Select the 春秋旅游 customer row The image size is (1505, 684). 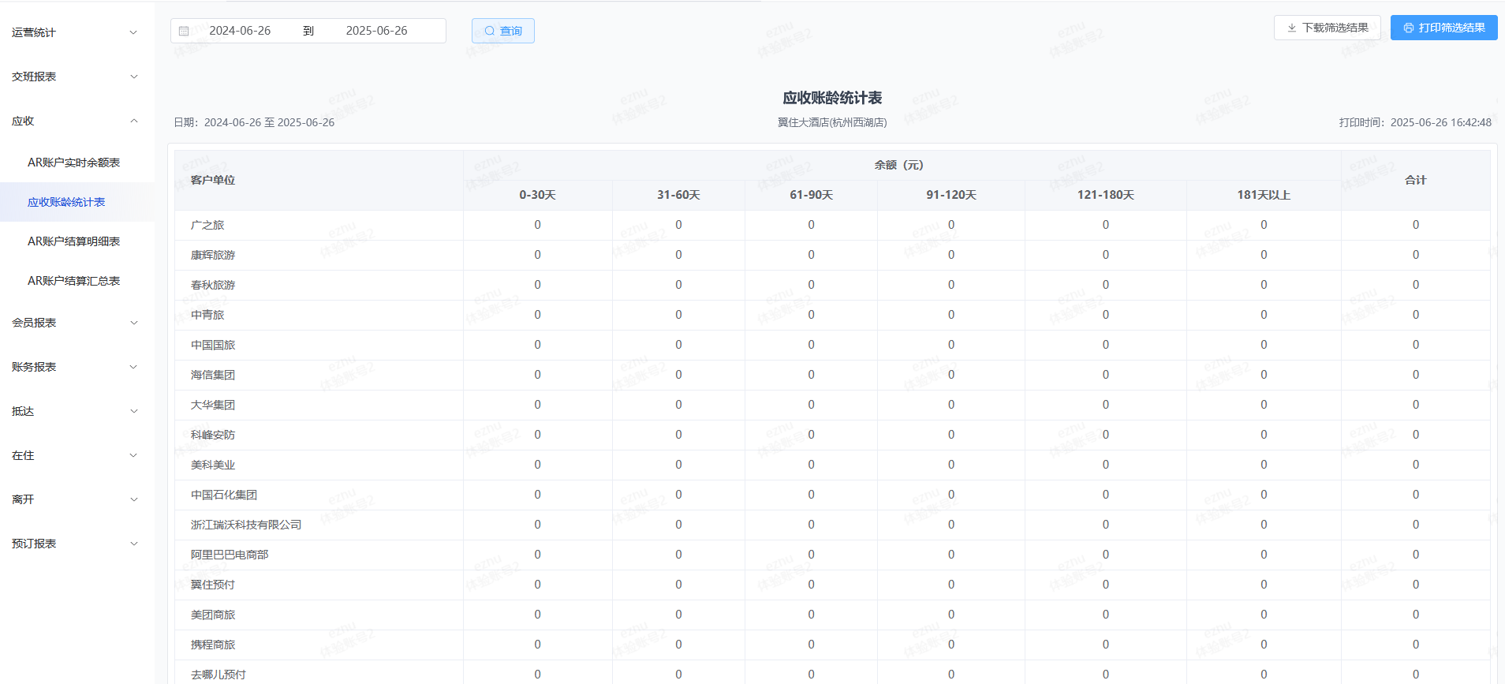point(832,285)
